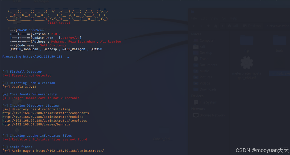This screenshot has width=290, height=155.
Task: Open home folder via toolbar house icon
Action: pos(216,26)
